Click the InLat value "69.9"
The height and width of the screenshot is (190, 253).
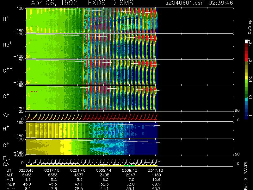156,184
